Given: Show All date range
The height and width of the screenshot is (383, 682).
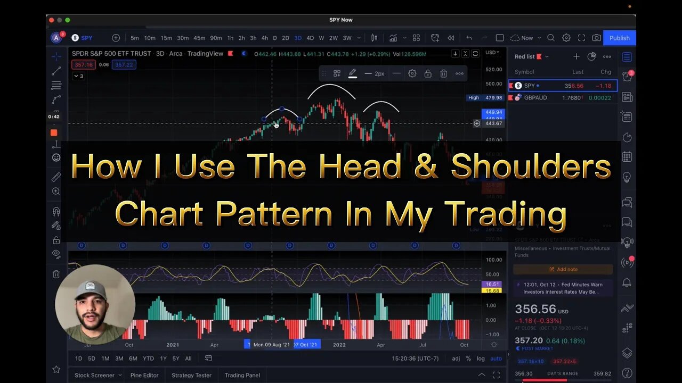Looking at the screenshot, I should pyautogui.click(x=188, y=359).
